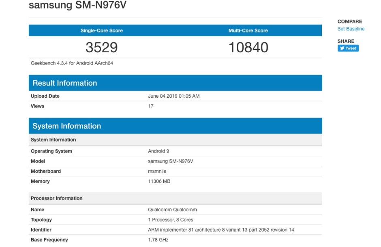This screenshot has width=381, height=247.
Task: Click the Android 9 operating system value
Action: tap(159, 151)
